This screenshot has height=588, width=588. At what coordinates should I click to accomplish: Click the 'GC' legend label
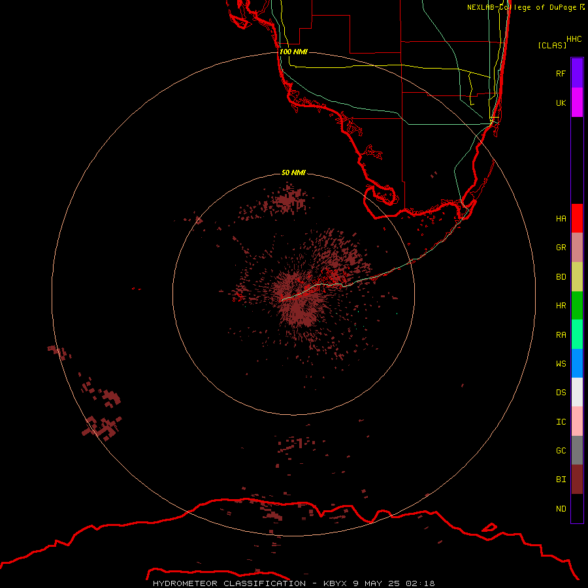(561, 450)
